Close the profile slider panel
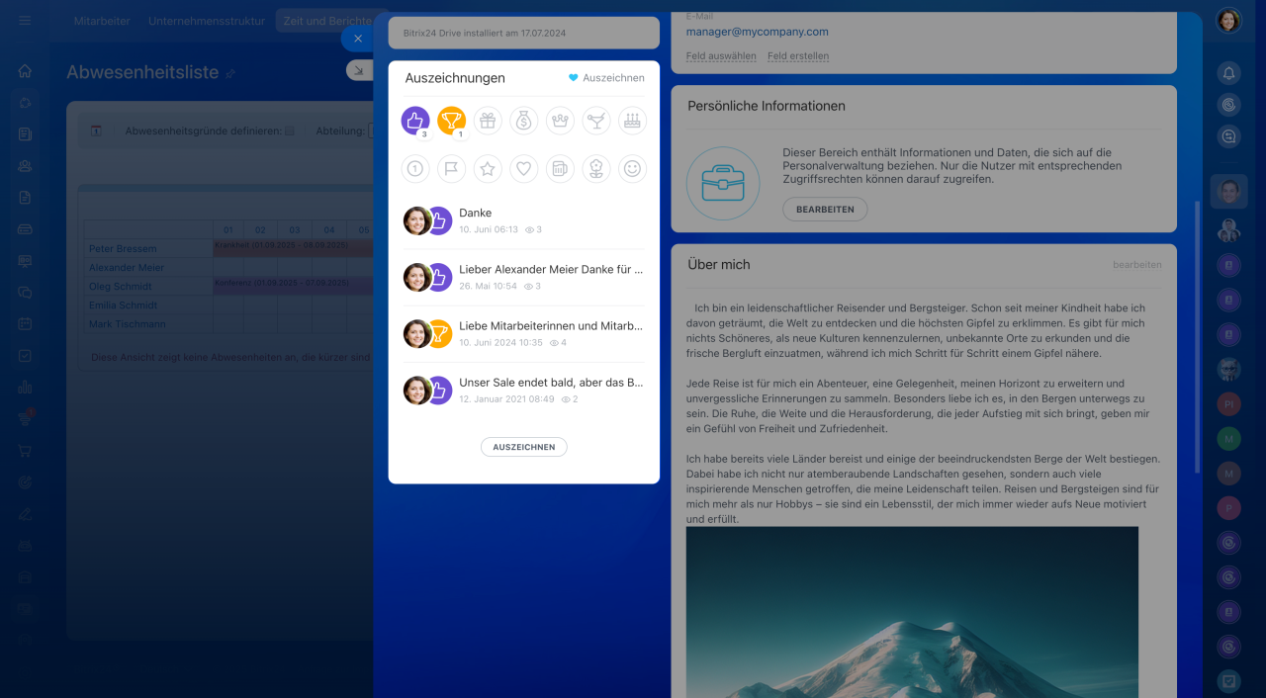The image size is (1266, 698). click(x=357, y=39)
